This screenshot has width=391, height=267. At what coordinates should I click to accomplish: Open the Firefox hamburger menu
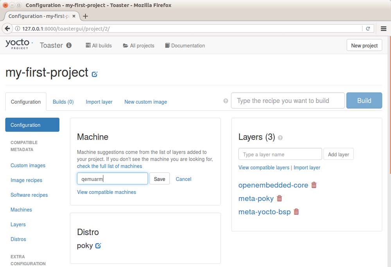point(383,29)
